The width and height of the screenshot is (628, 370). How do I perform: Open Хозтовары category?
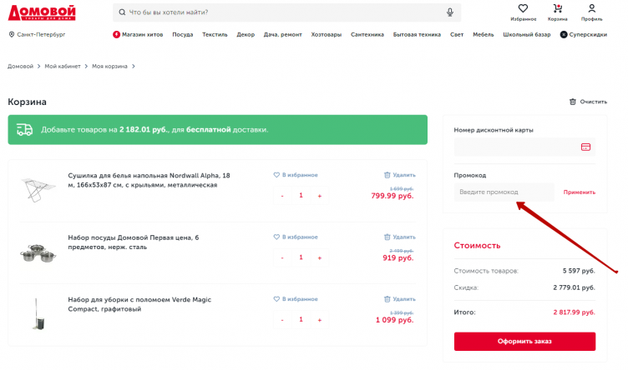[327, 34]
